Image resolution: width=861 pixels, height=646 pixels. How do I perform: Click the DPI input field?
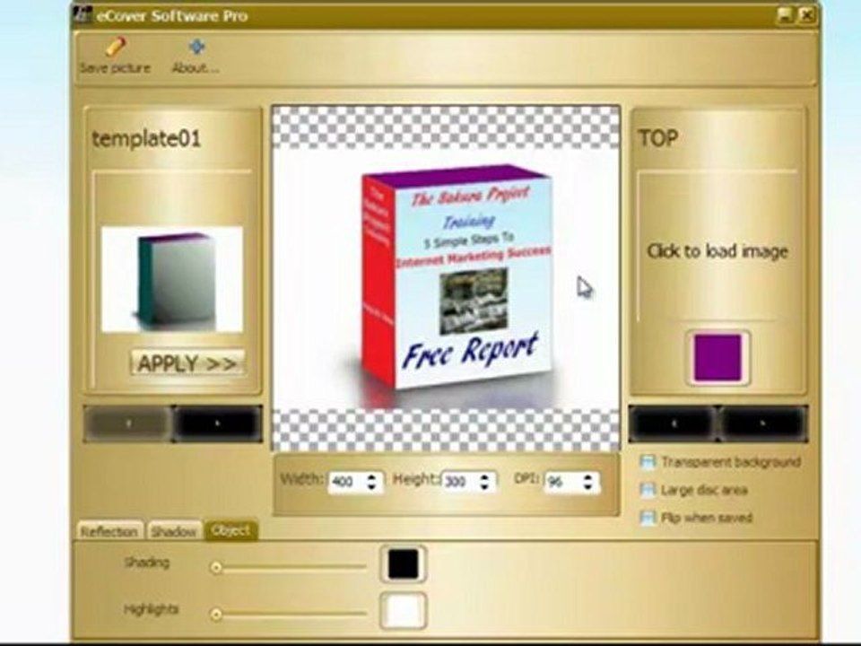tap(563, 482)
